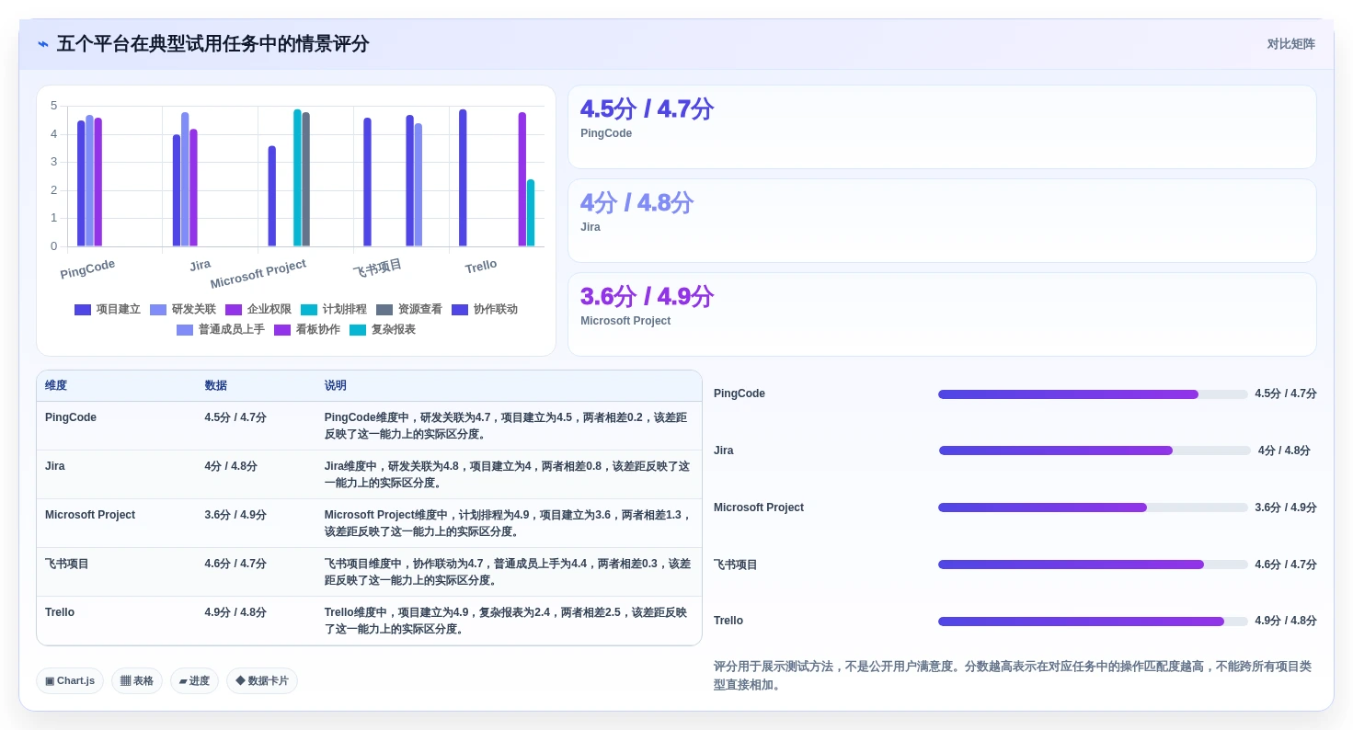Viewport: 1353px width, 730px height.
Task: Hide the 企业权限 dataset via legend
Action: click(x=258, y=310)
